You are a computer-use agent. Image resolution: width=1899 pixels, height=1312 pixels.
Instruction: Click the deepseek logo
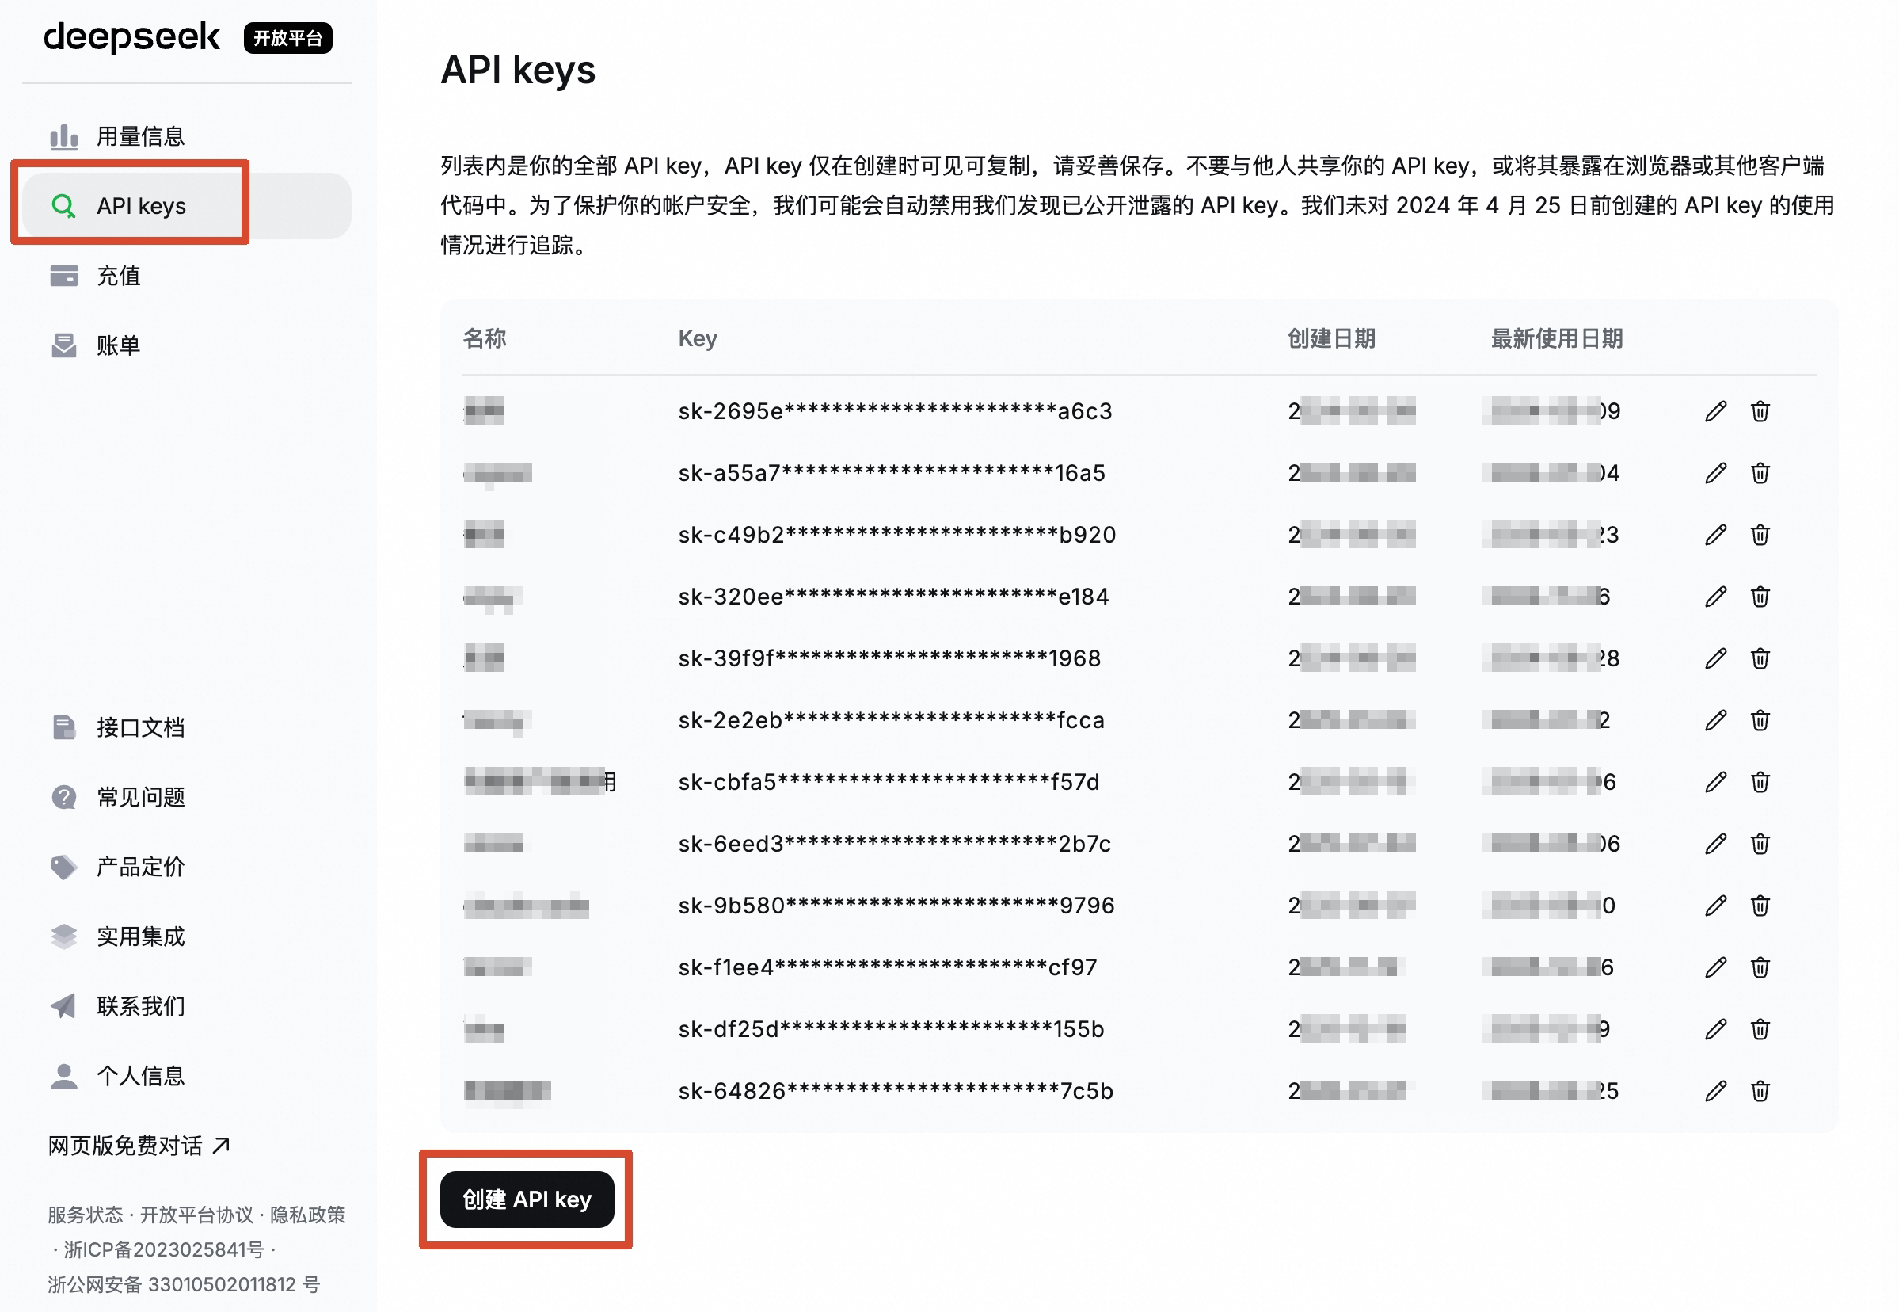pyautogui.click(x=131, y=37)
